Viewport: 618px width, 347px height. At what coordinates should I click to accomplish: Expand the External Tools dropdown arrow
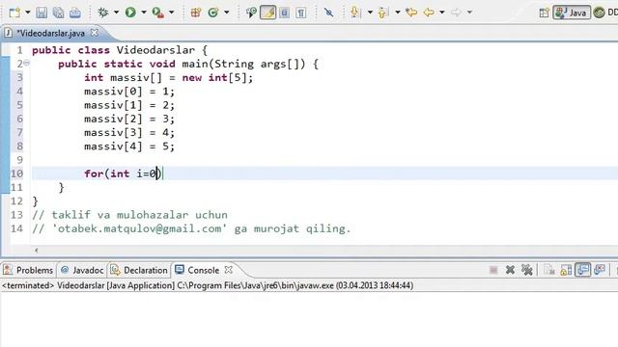172,13
